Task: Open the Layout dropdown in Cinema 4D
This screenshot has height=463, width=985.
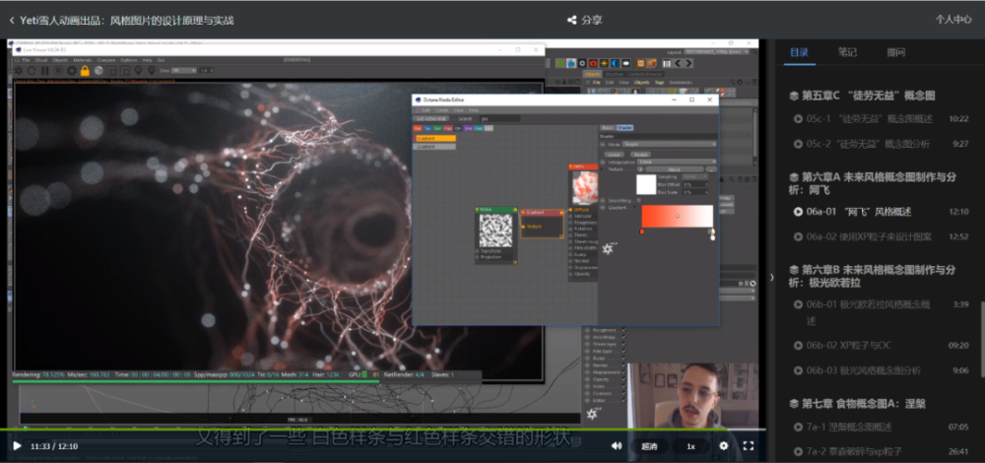Action: pos(717,52)
